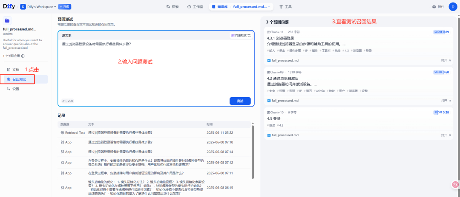Click the 设置 sliders icon in sidebar

pyautogui.click(x=9, y=89)
